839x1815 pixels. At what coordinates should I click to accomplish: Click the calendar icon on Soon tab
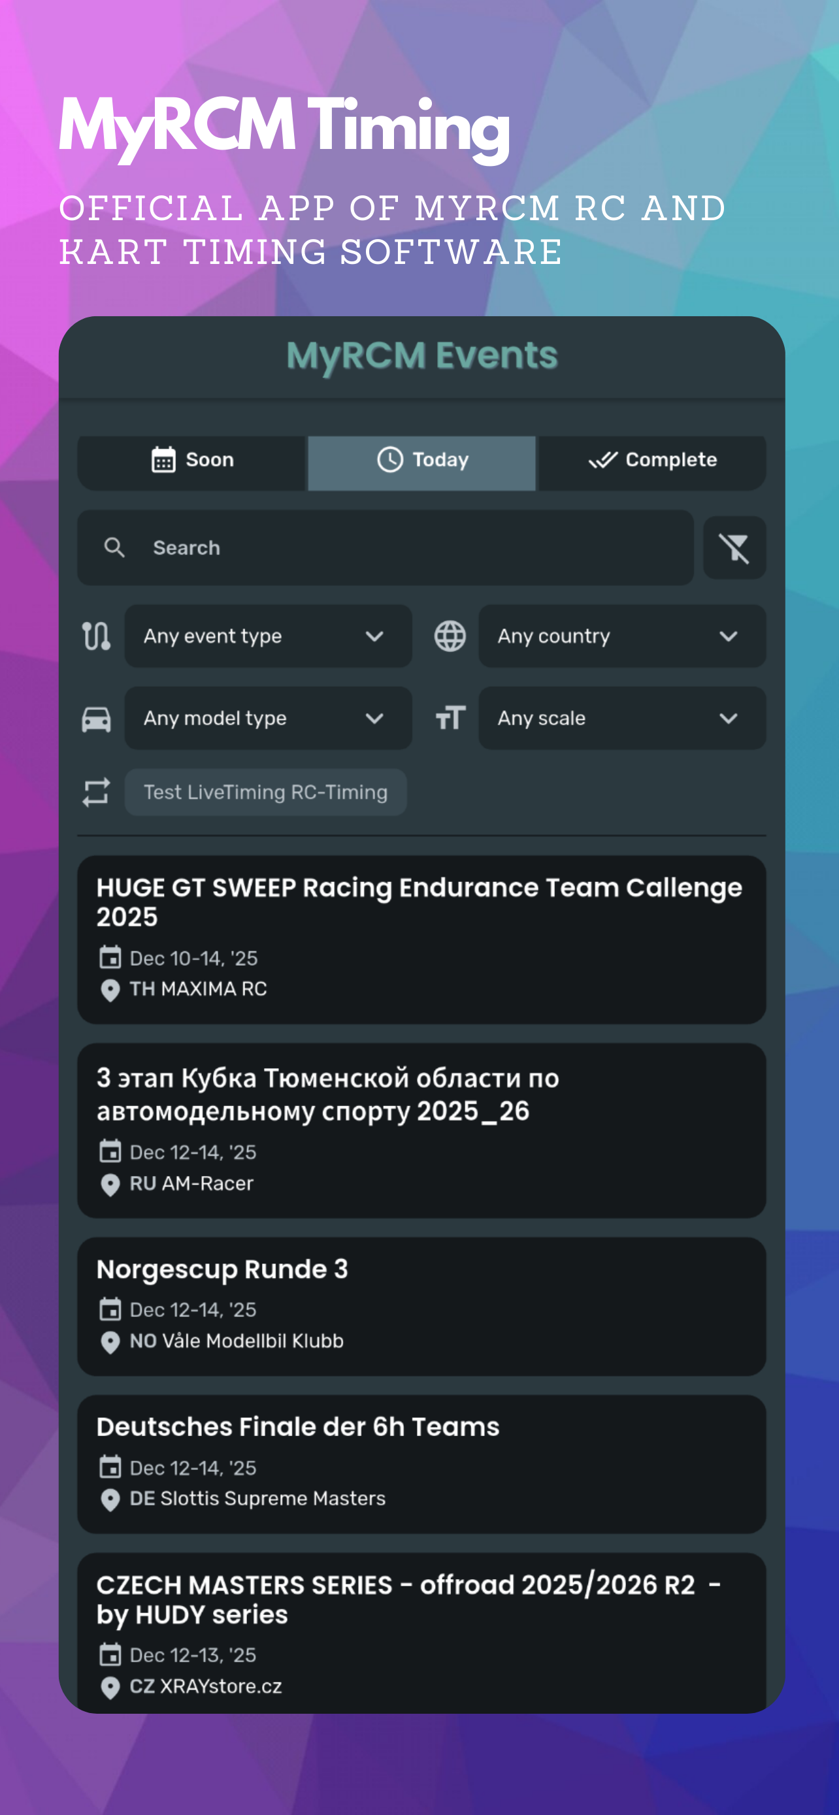point(163,460)
